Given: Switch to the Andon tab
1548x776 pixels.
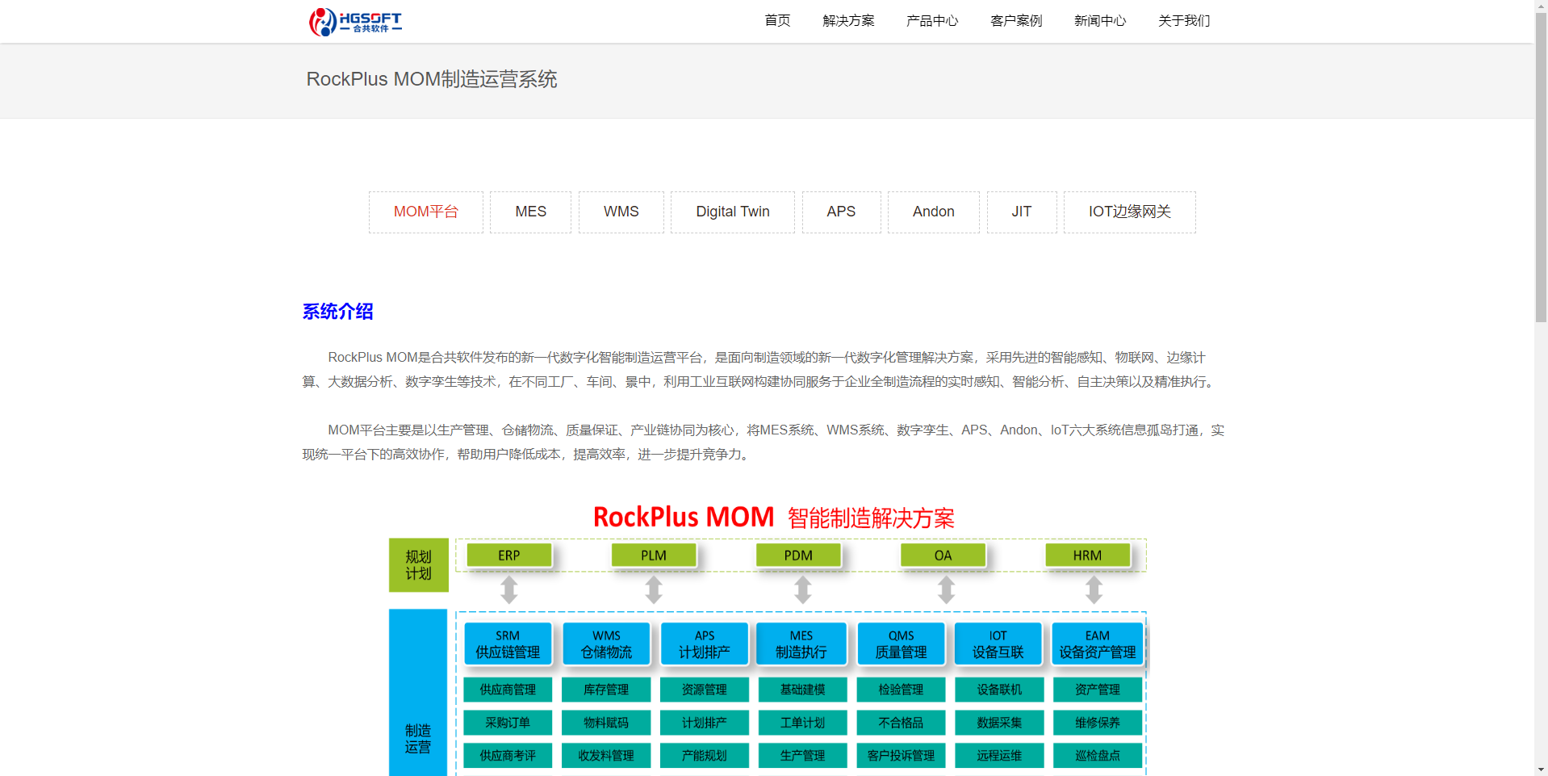Looking at the screenshot, I should click(933, 212).
